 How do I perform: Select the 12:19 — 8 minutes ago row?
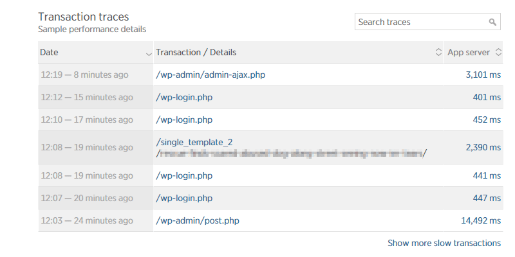pos(84,75)
